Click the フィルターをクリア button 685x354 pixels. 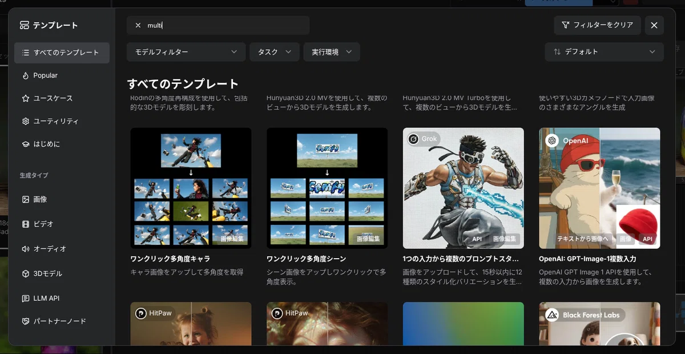click(x=597, y=25)
